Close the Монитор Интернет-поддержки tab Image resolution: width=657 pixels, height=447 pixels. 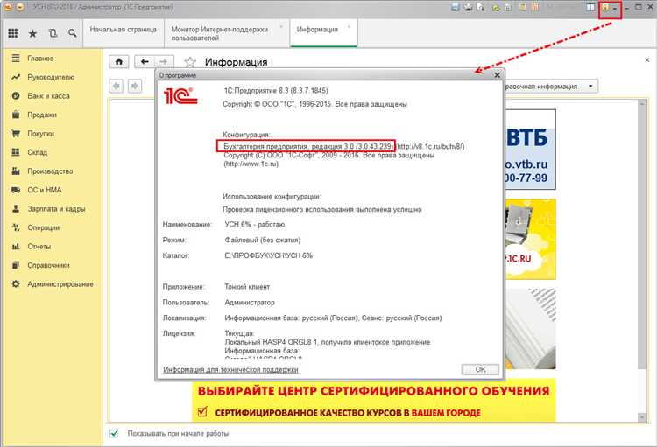click(x=281, y=27)
